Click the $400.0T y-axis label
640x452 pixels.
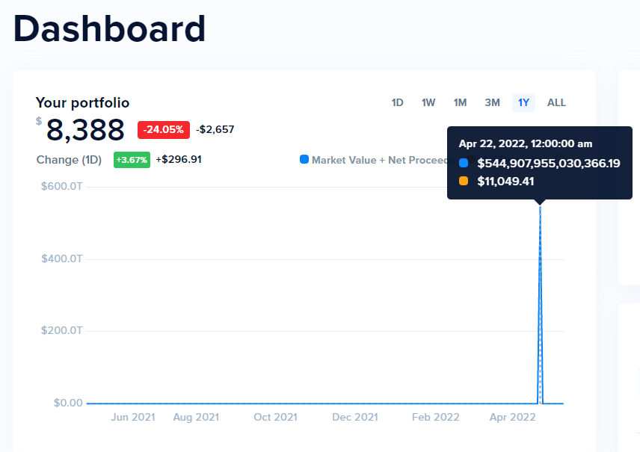click(62, 258)
